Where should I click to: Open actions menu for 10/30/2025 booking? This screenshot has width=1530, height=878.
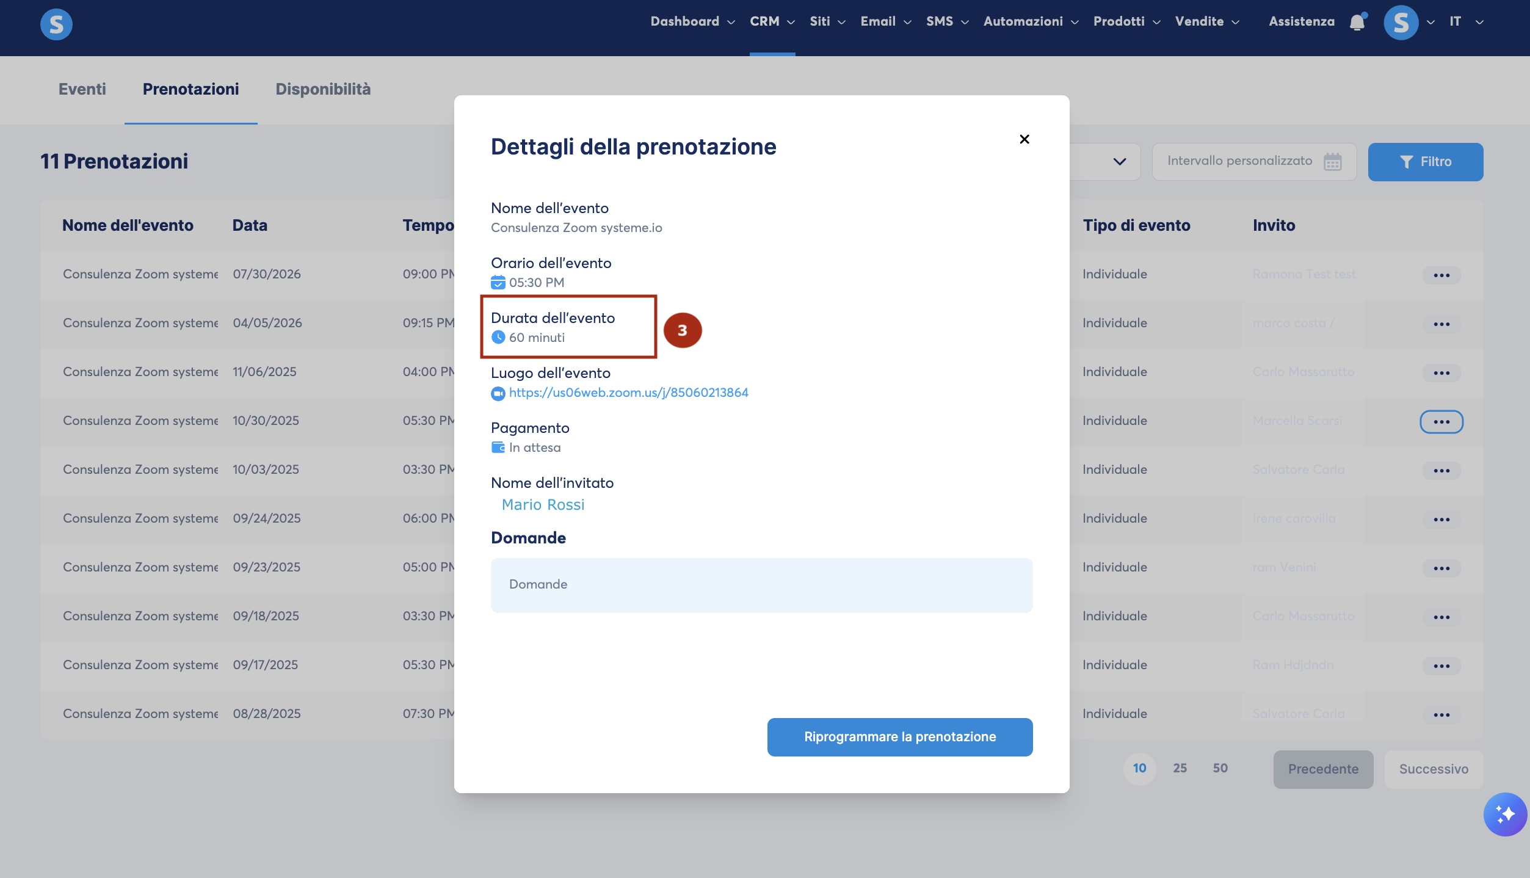point(1441,422)
